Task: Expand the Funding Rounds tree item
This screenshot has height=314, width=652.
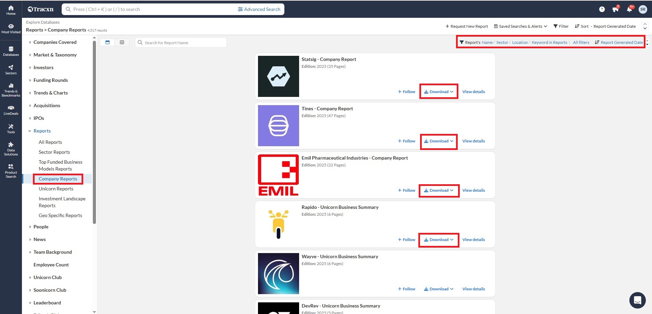Action: click(x=51, y=80)
